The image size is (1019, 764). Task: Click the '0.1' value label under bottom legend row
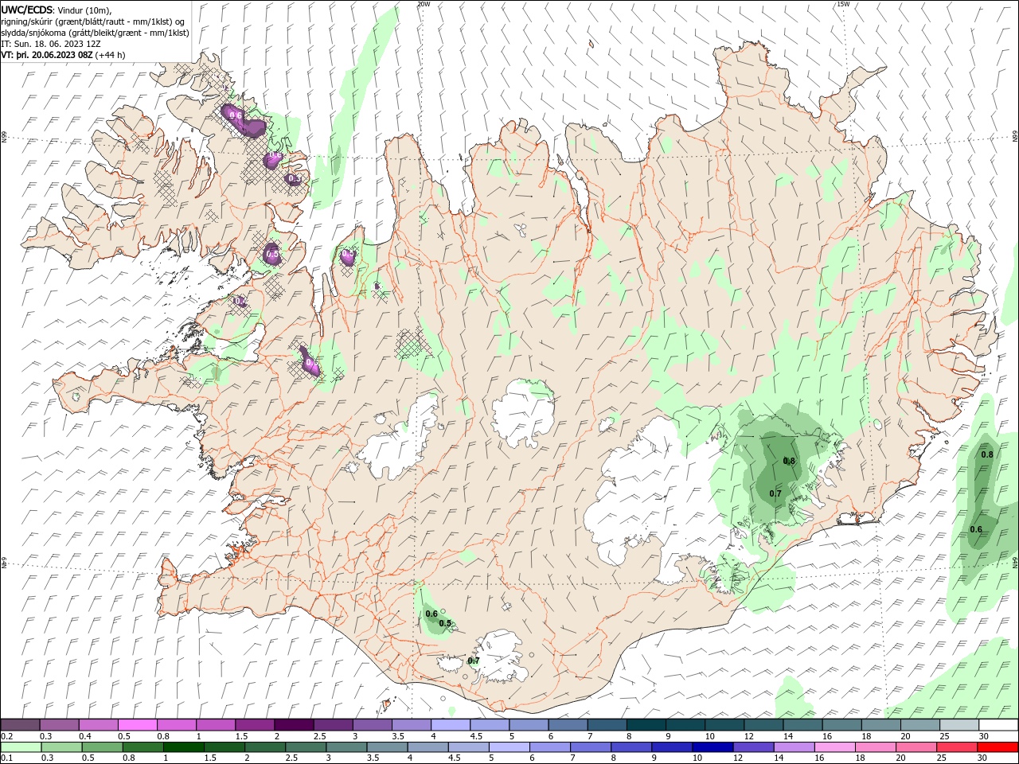(6, 758)
